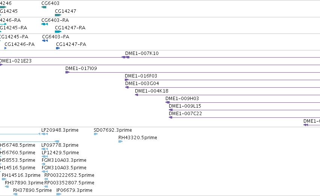Select the LP20948.3prime EST glyph
320x196 pixels.
(x=44, y=134)
